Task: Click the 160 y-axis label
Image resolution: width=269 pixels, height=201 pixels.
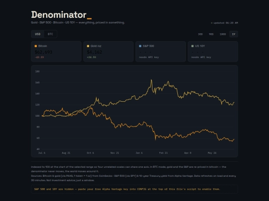Action: point(37,82)
